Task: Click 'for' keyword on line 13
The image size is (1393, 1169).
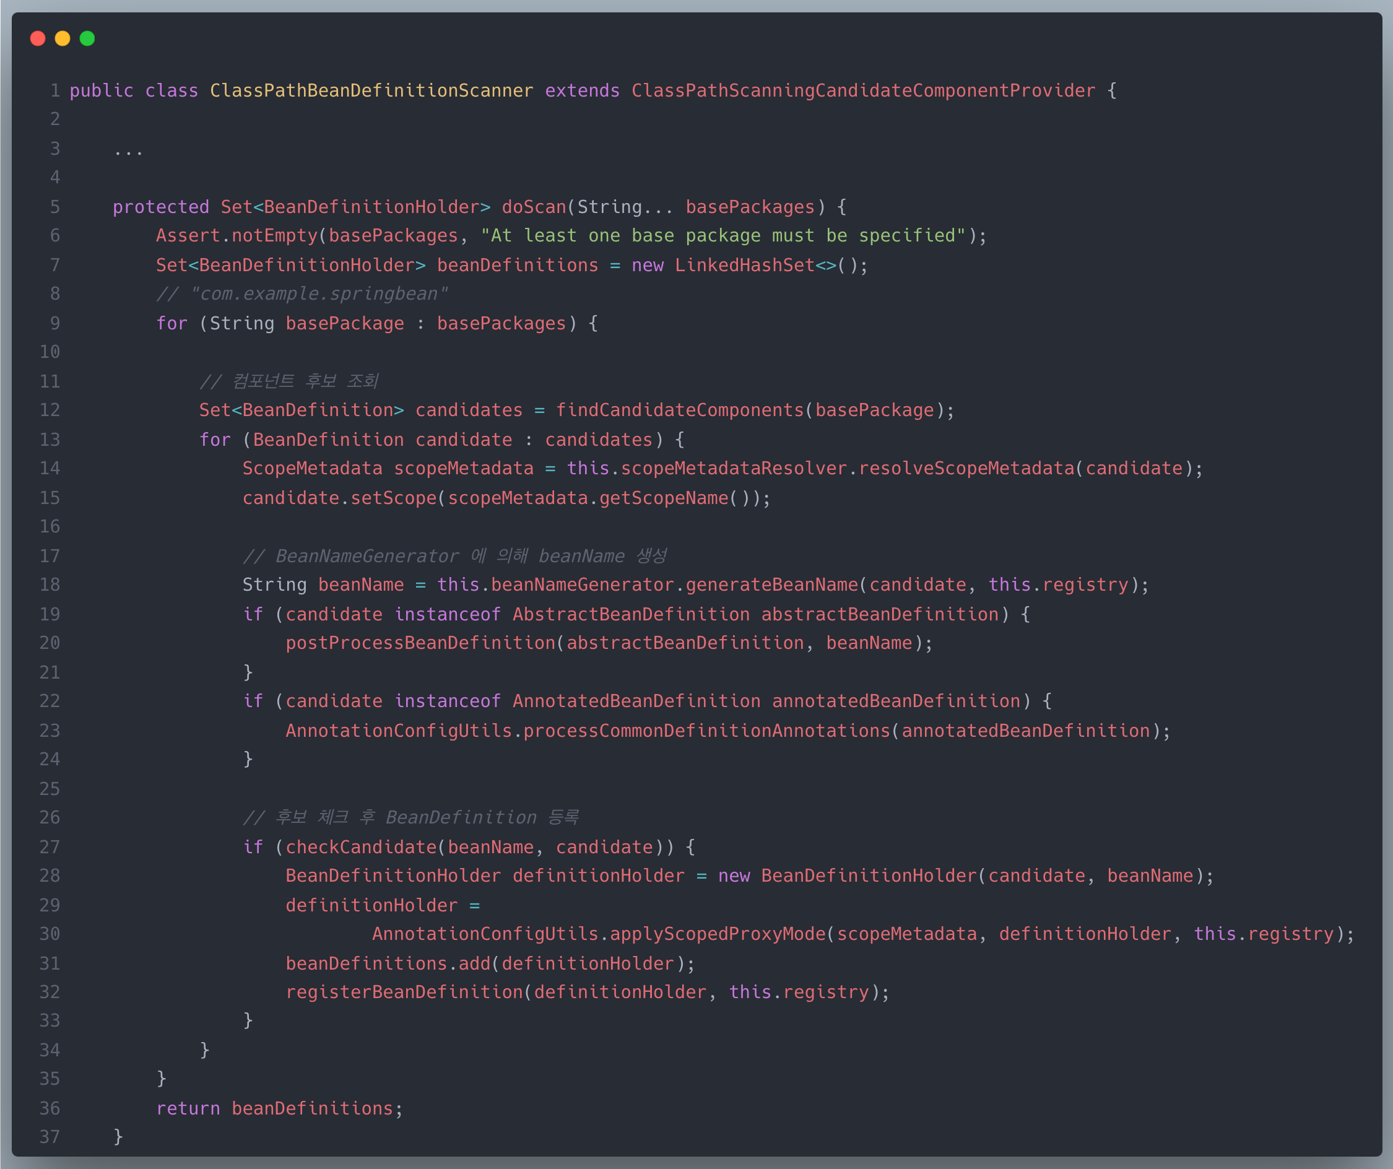Action: point(215,440)
